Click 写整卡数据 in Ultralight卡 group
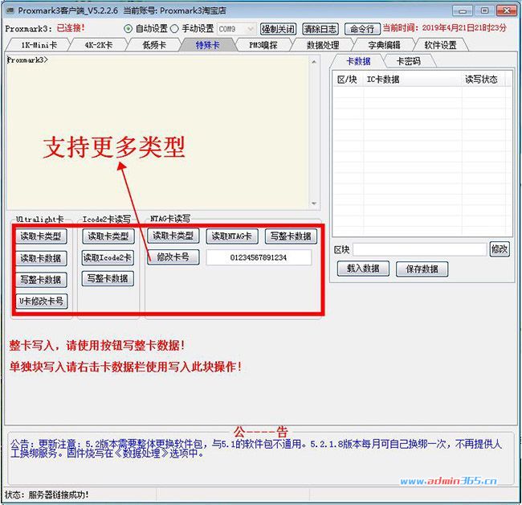Image resolution: width=522 pixels, height=505 pixels. [x=41, y=279]
